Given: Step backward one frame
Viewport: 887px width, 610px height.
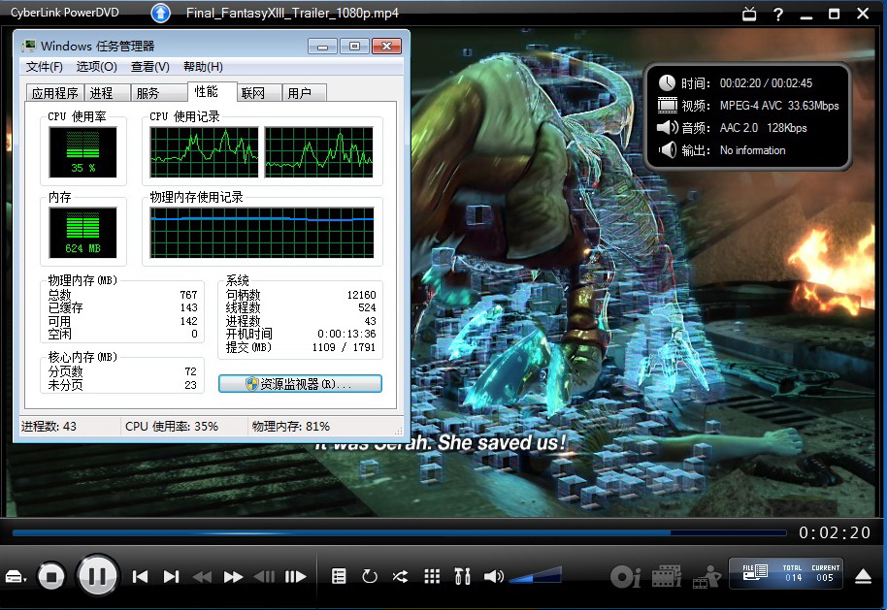Looking at the screenshot, I should click(264, 577).
